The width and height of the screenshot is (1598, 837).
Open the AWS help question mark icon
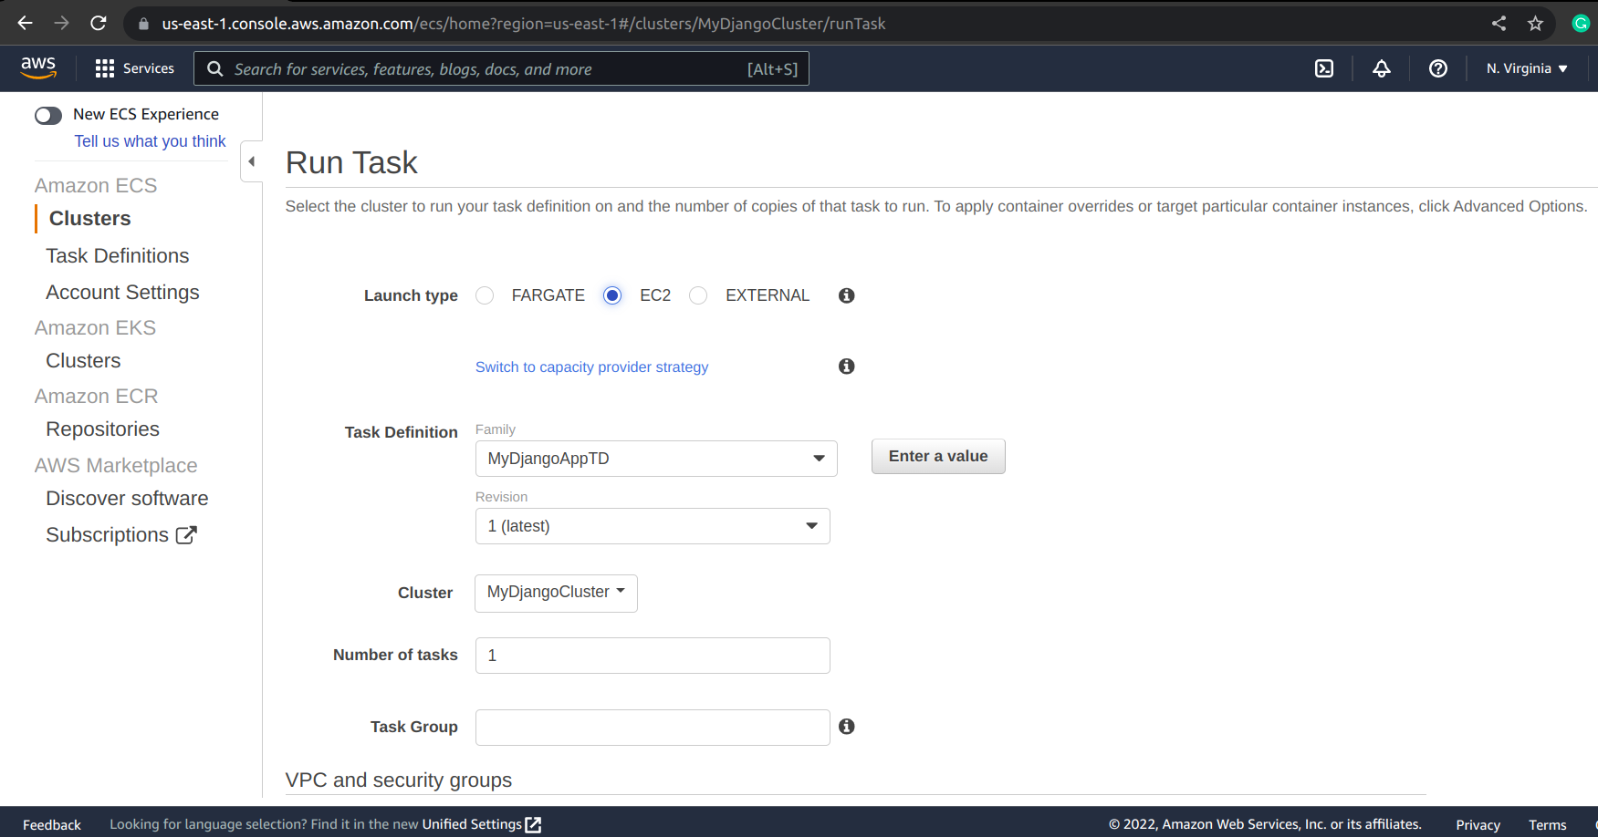coord(1437,68)
